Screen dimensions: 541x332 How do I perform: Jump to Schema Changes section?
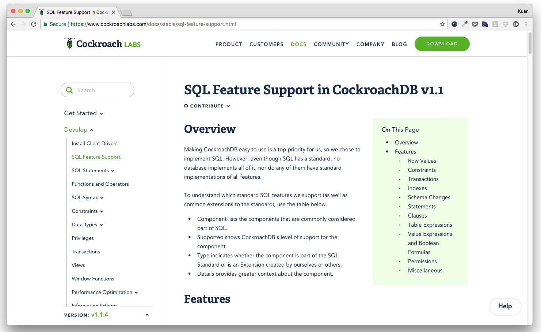click(x=429, y=197)
